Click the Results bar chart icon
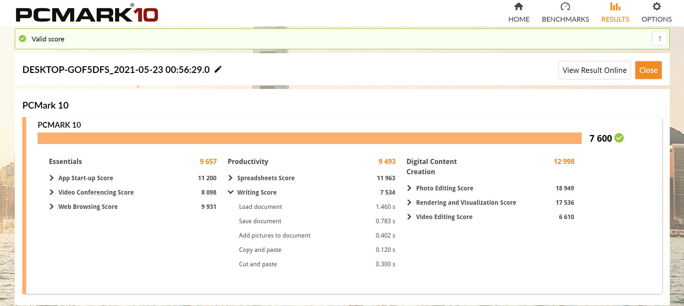This screenshot has height=306, width=684. tap(615, 6)
